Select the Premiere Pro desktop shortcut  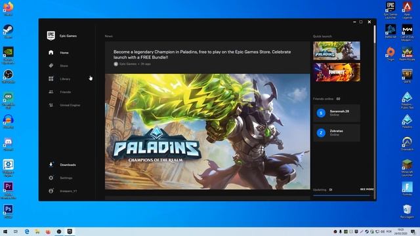9,190
